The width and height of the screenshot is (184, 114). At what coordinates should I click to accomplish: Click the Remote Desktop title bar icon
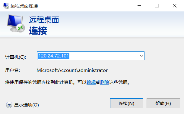[x=6, y=6]
